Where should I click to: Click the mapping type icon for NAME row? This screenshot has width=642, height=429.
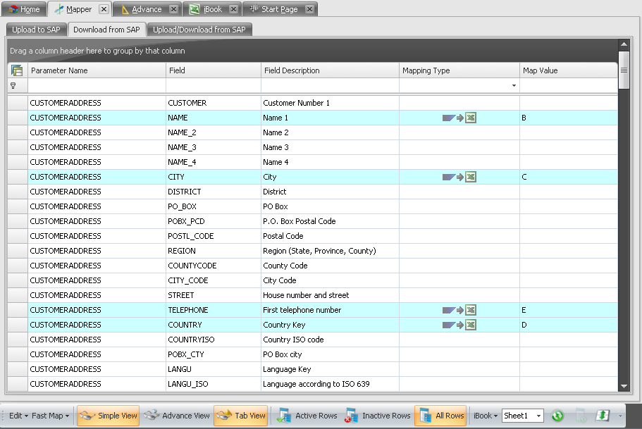pyautogui.click(x=459, y=118)
